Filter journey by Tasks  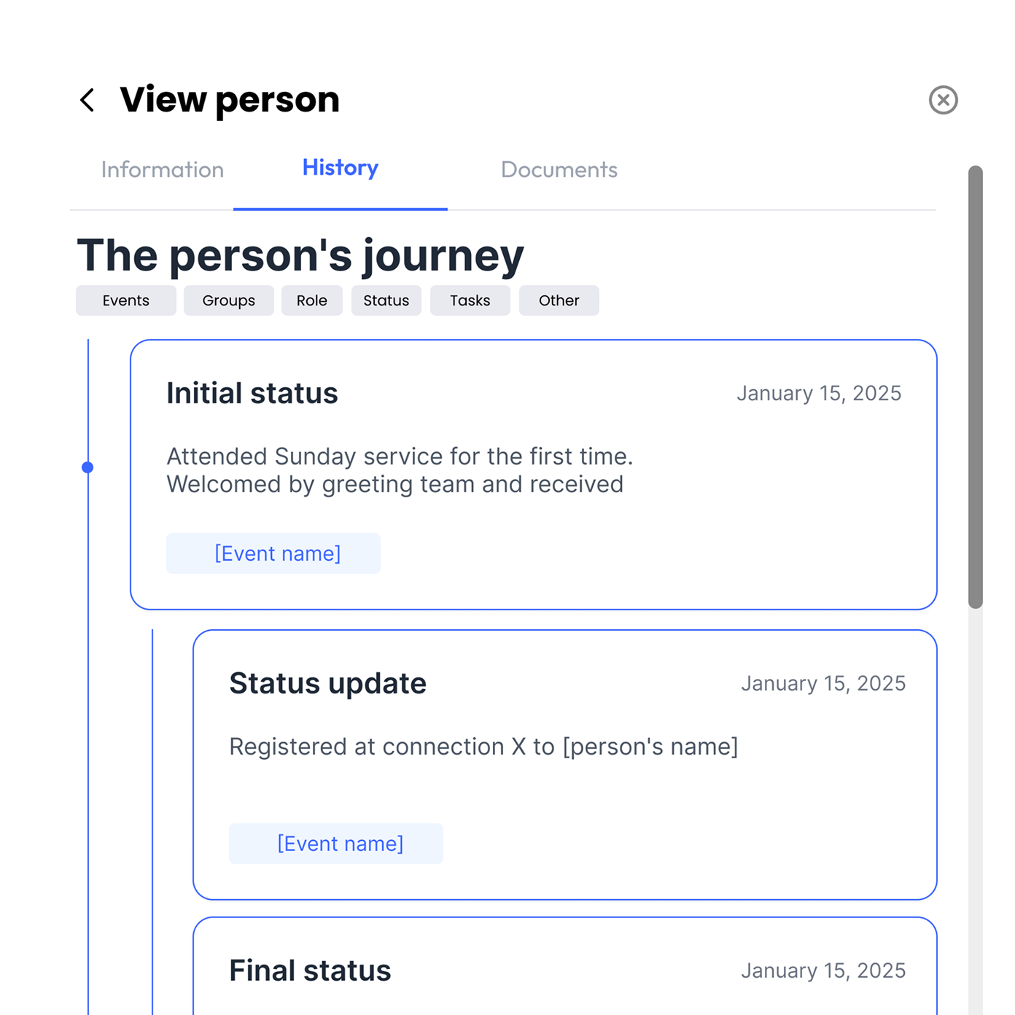pos(470,300)
